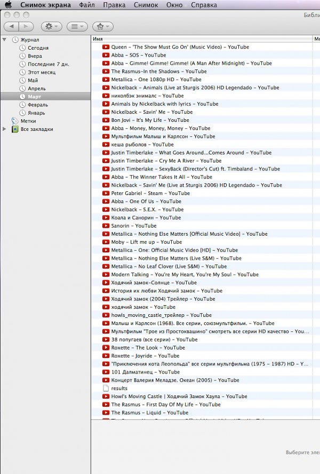Click the Back arrow in the toolbar

click(x=11, y=26)
